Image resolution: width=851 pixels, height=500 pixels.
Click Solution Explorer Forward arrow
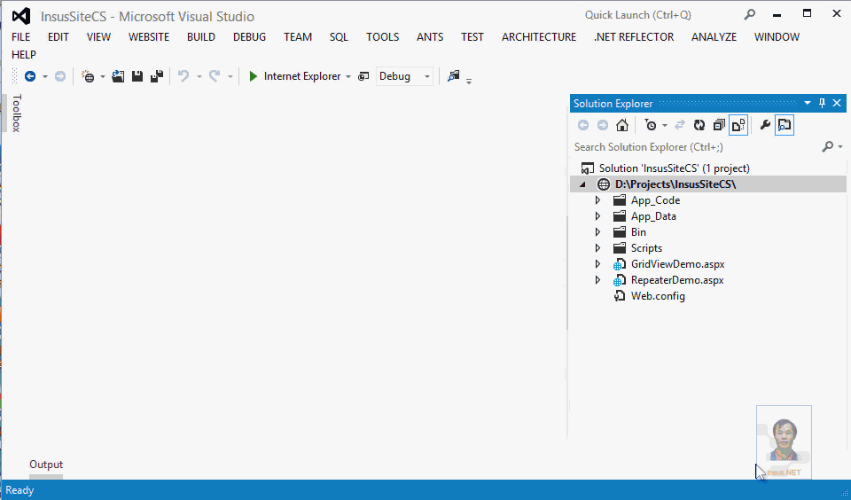click(603, 125)
